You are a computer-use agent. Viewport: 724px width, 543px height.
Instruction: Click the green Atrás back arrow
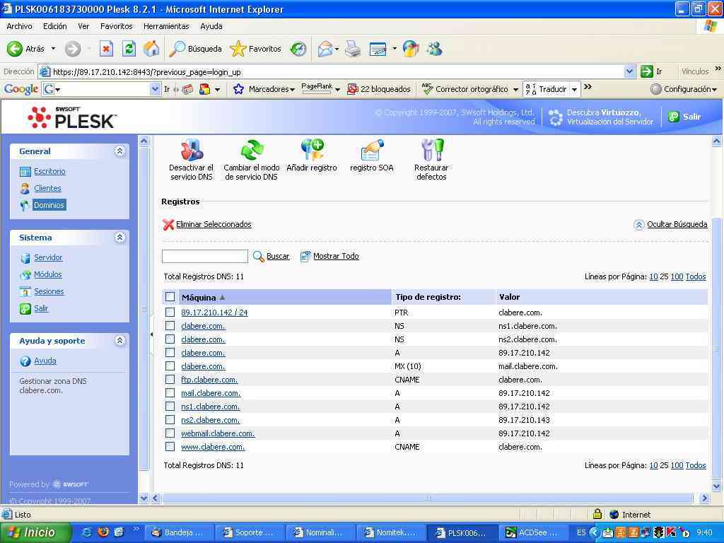click(14, 49)
